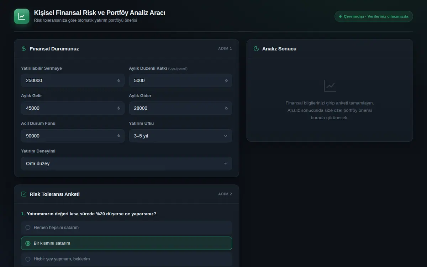
Task: Click the lira symbol in Yatırılabilir Sermaye field
Action: [119, 80]
